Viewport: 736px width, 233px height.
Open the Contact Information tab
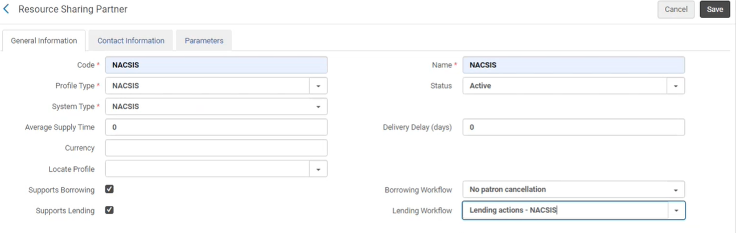(x=131, y=41)
